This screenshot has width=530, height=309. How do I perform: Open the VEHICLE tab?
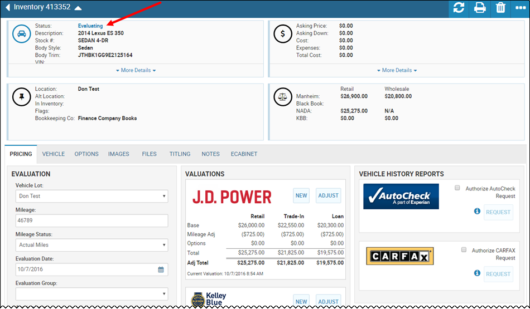point(54,154)
